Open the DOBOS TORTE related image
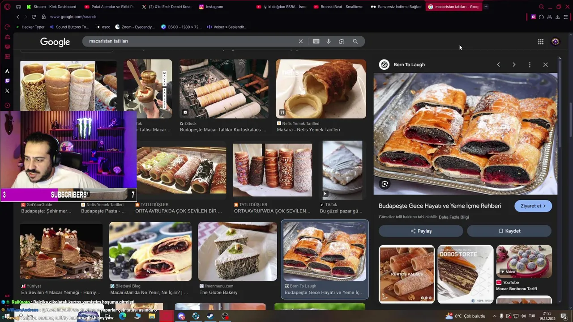This screenshot has height=322, width=573. [466, 274]
